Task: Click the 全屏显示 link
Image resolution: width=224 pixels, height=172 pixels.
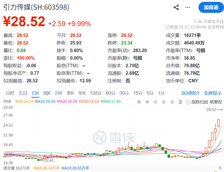Action: coord(213,93)
